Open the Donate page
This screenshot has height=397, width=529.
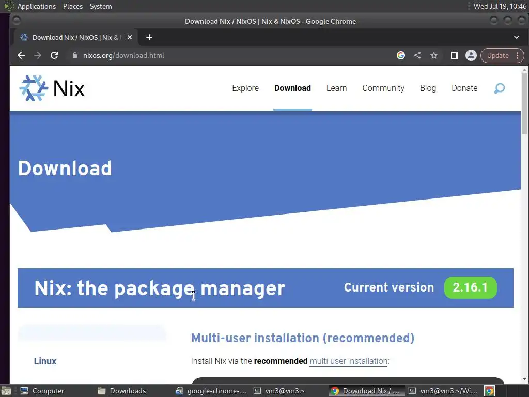tap(464, 88)
